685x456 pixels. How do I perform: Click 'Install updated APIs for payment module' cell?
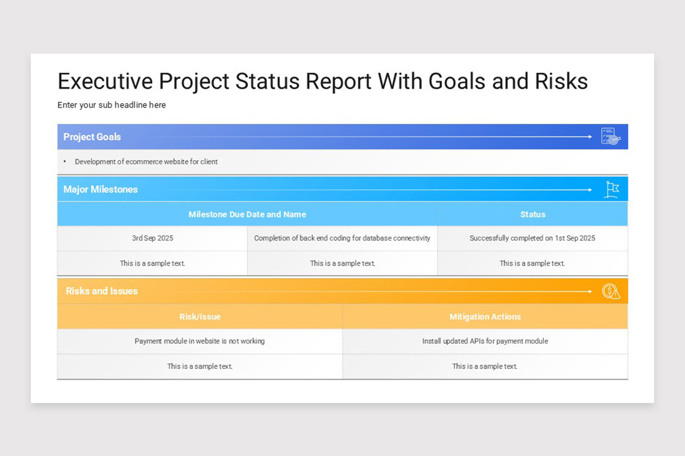(485, 341)
